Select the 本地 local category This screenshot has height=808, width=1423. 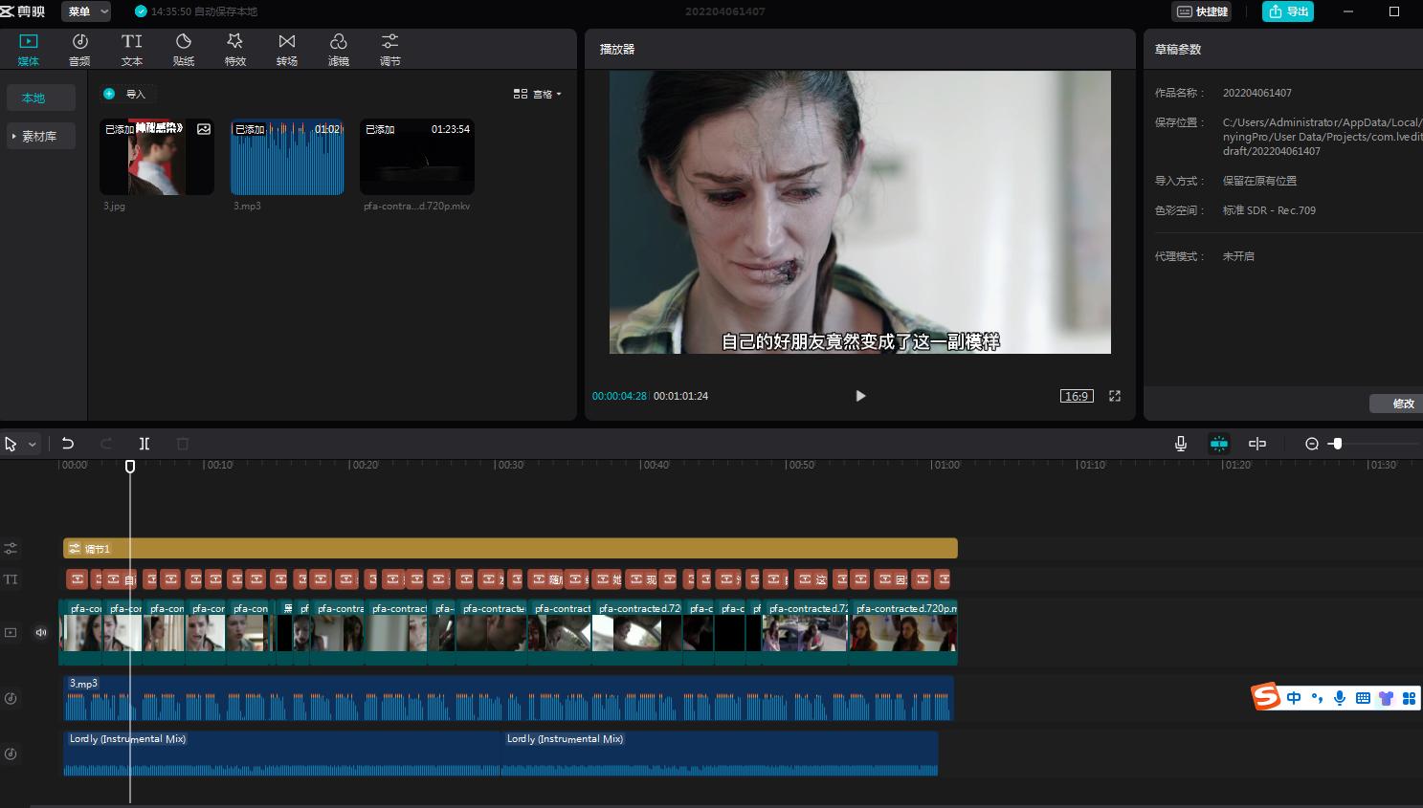41,98
